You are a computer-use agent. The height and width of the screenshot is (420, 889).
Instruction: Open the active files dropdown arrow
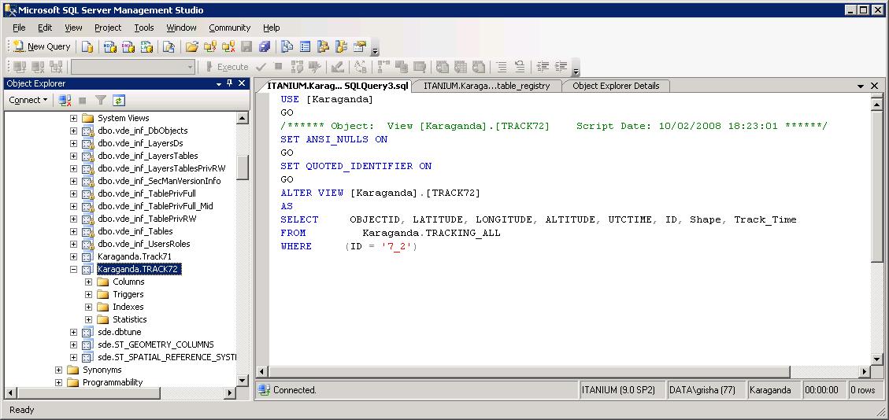[861, 86]
